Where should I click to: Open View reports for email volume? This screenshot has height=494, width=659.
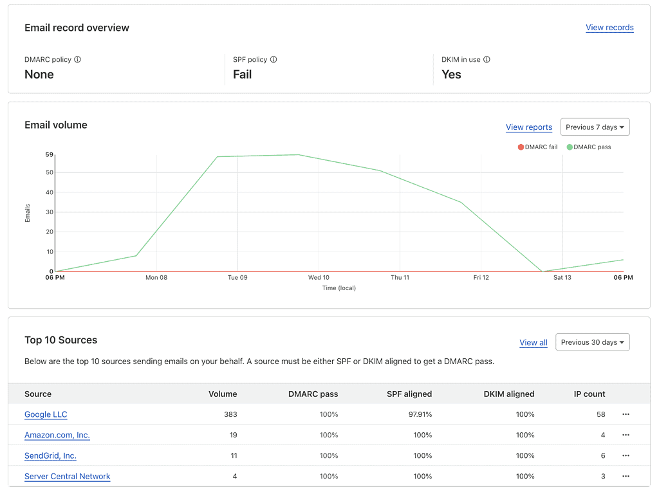click(528, 127)
